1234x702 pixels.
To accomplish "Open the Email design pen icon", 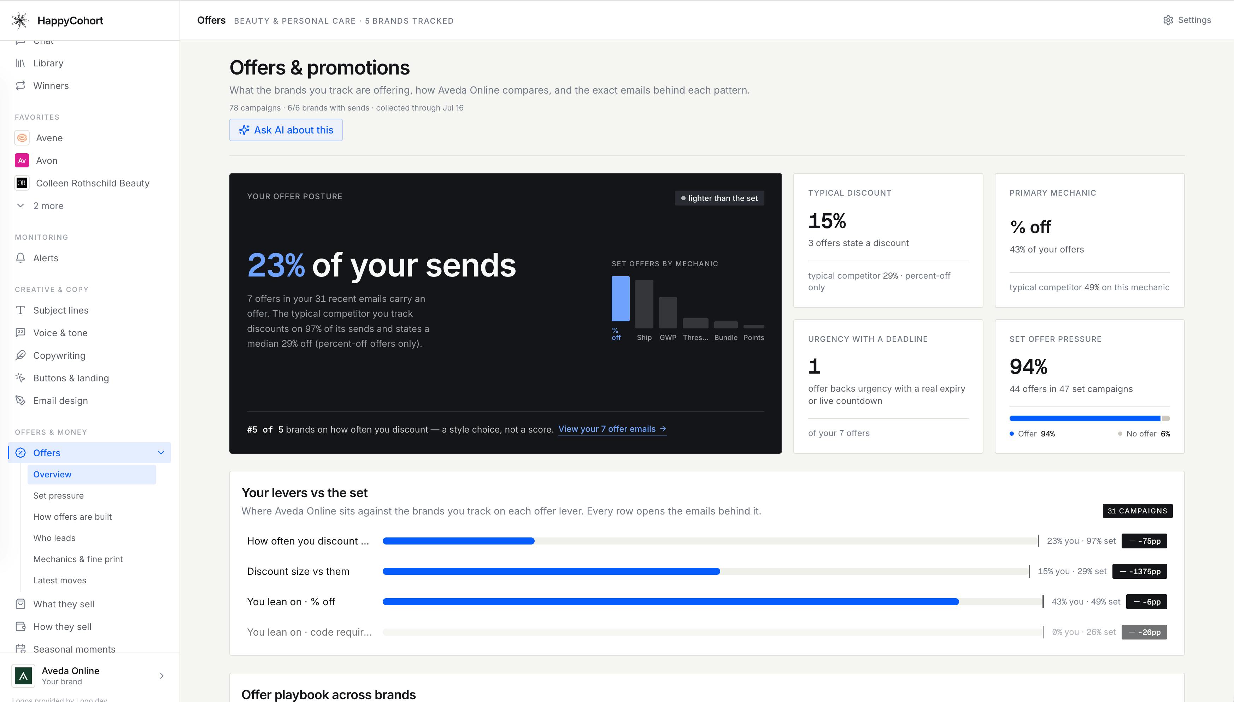I will point(20,401).
